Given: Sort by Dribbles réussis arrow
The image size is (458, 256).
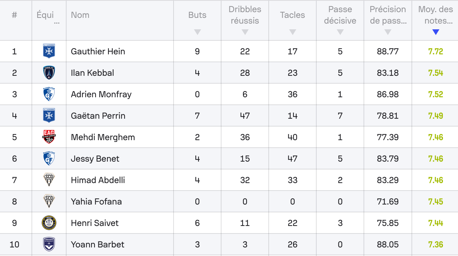Looking at the screenshot, I should (x=245, y=32).
